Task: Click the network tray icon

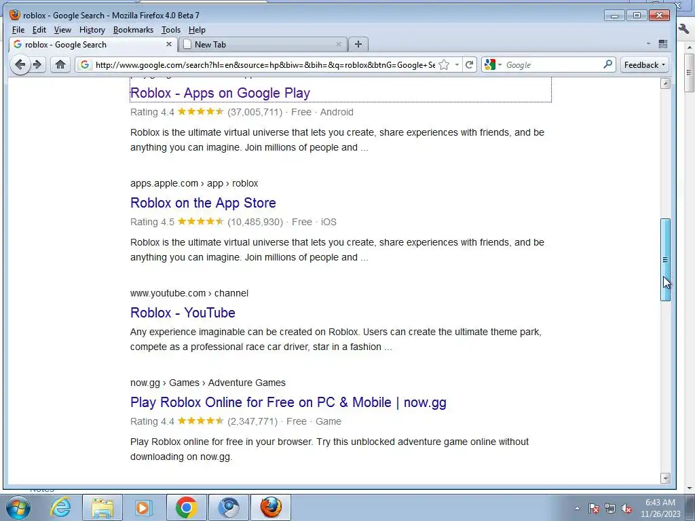Action: [x=610, y=509]
